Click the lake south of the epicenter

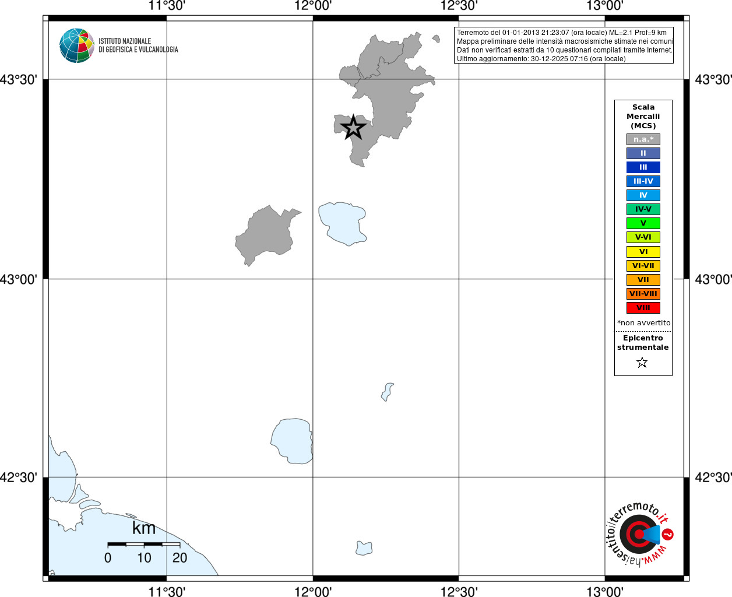(343, 224)
